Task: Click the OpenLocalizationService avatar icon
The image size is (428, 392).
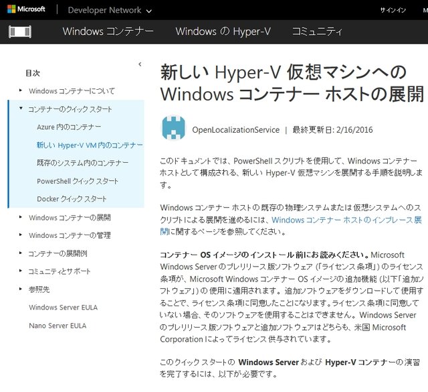Action: coord(173,128)
